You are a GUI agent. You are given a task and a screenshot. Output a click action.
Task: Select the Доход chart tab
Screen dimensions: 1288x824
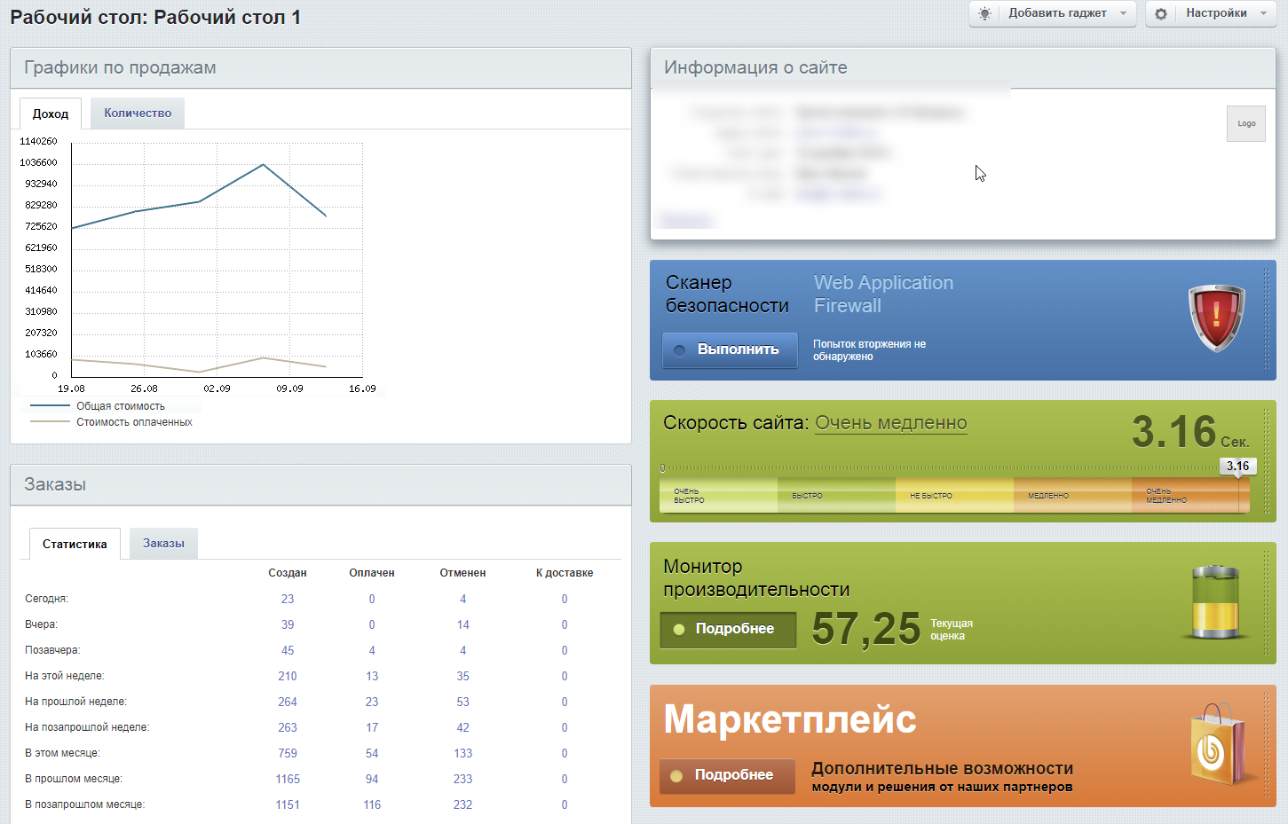[51, 114]
